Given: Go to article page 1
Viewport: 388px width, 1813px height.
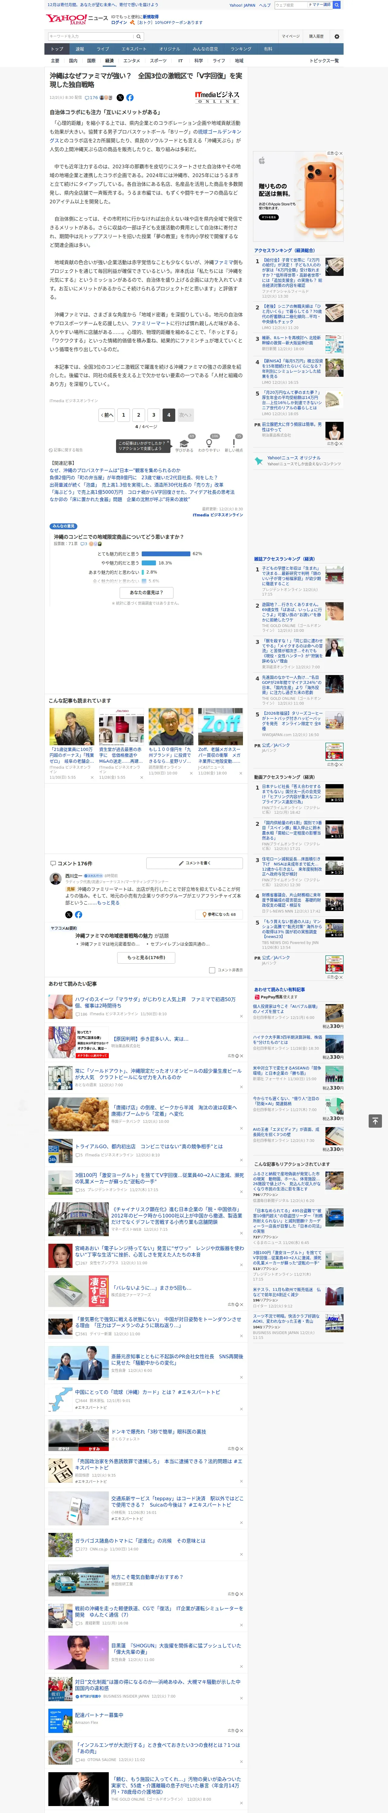Looking at the screenshot, I should click(x=123, y=415).
